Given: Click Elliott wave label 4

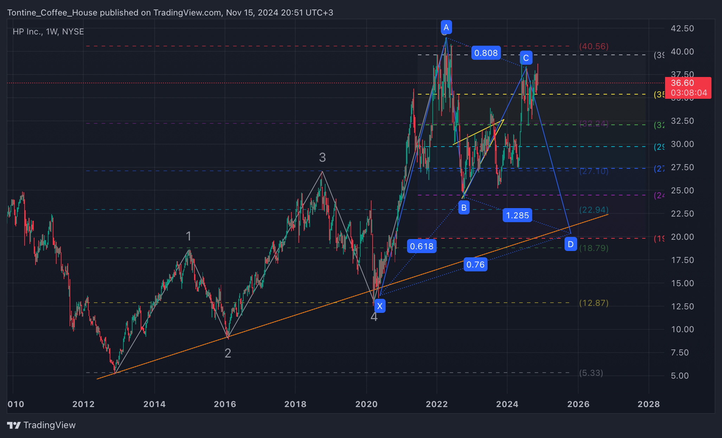Looking at the screenshot, I should click(374, 317).
